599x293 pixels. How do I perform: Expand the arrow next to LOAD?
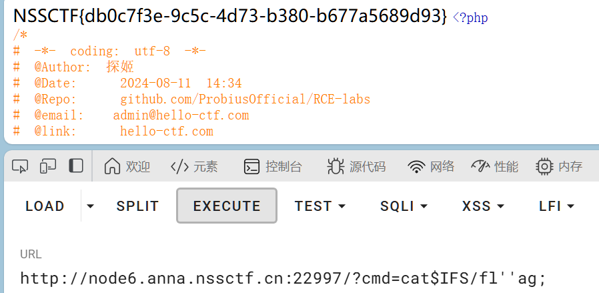(x=91, y=206)
